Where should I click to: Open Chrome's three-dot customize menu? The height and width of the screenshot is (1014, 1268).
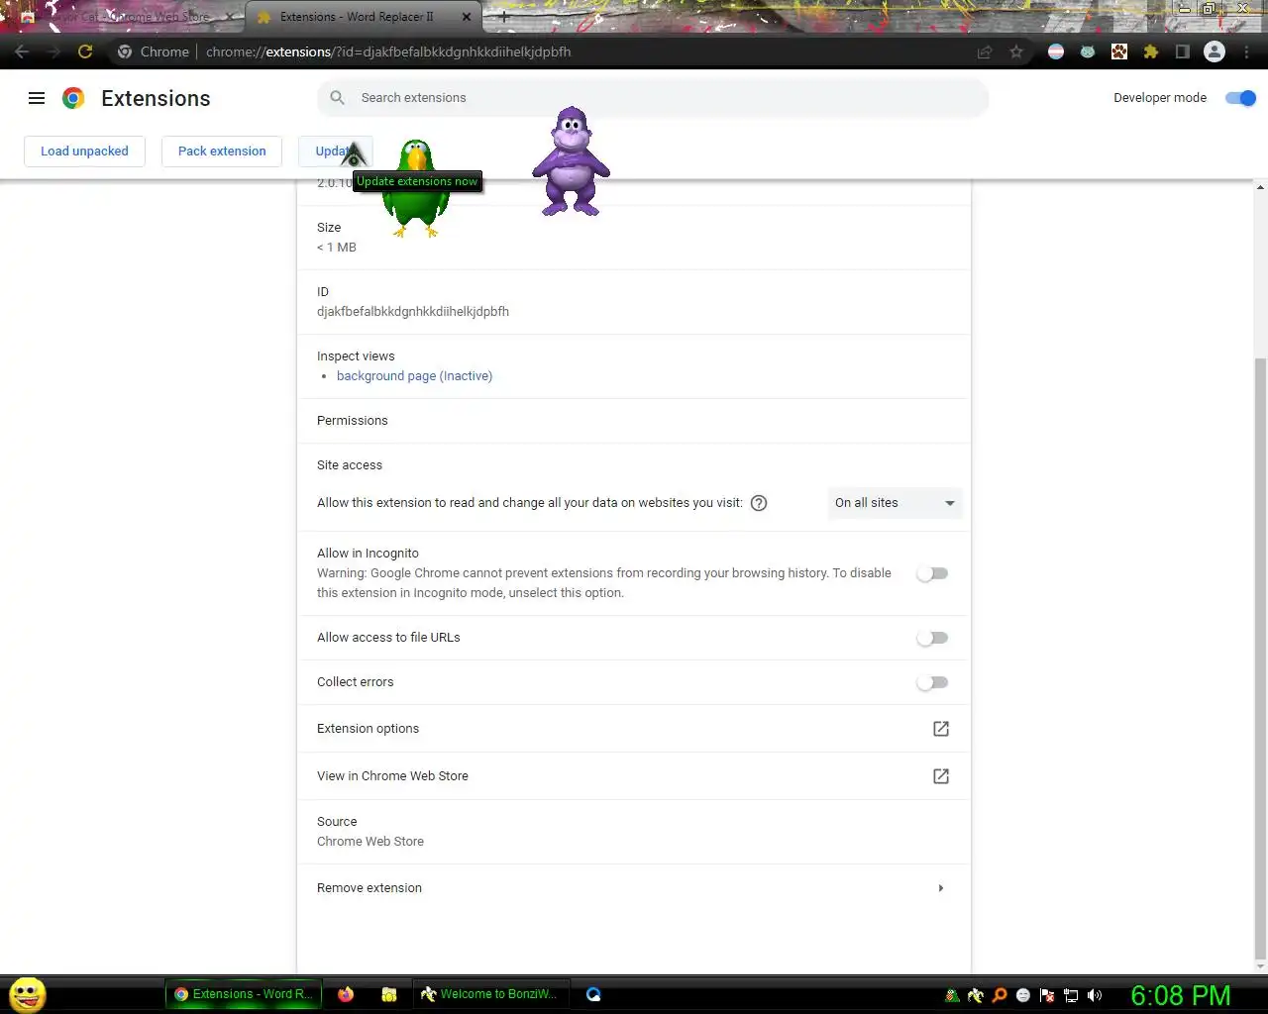pyautogui.click(x=1246, y=51)
